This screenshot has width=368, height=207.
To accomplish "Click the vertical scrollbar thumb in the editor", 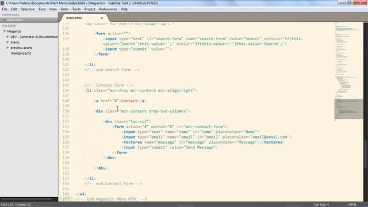I will pos(365,154).
